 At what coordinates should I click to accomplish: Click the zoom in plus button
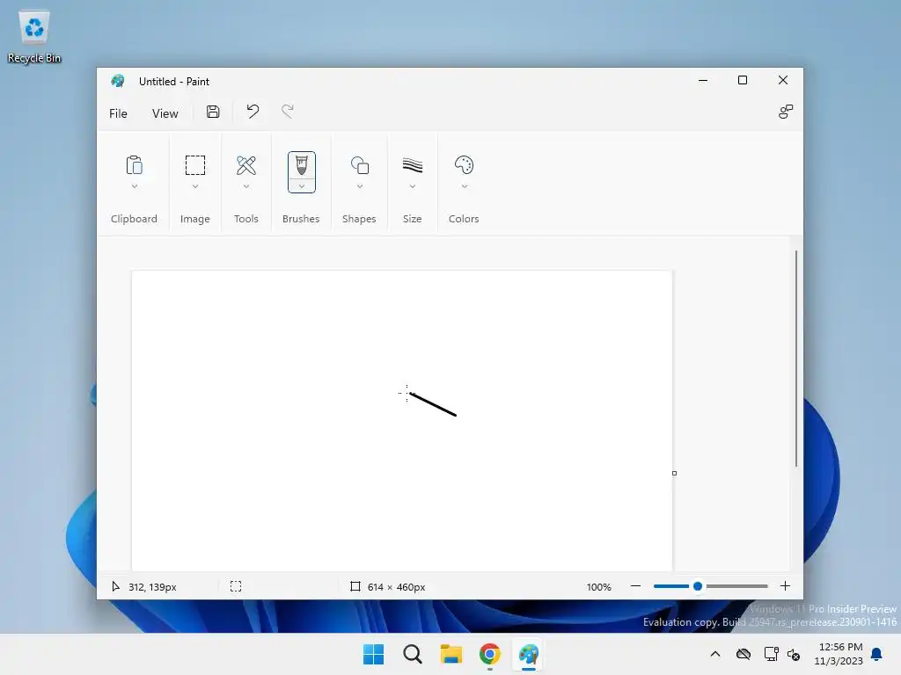[785, 586]
